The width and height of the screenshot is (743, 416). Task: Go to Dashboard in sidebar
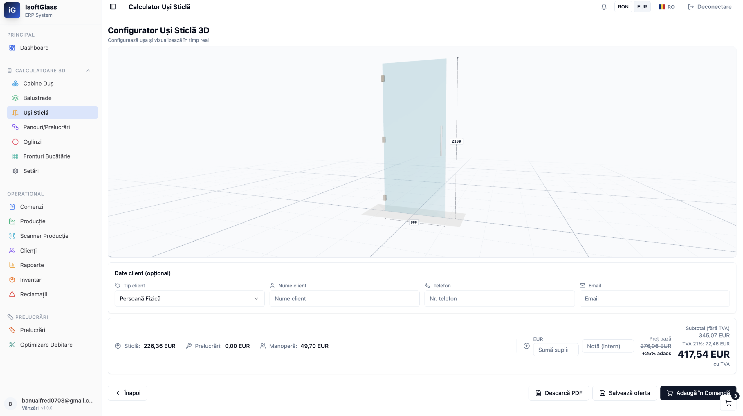click(x=34, y=48)
